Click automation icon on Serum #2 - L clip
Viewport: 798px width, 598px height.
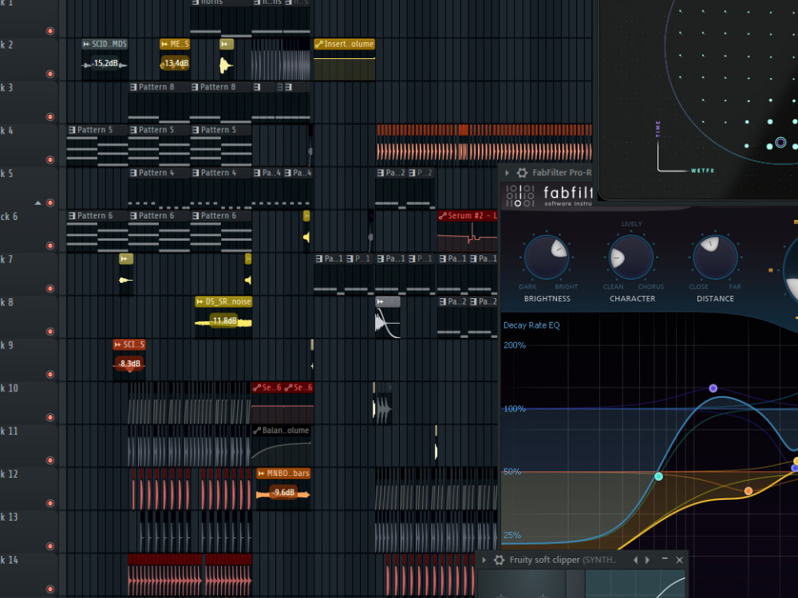click(442, 215)
